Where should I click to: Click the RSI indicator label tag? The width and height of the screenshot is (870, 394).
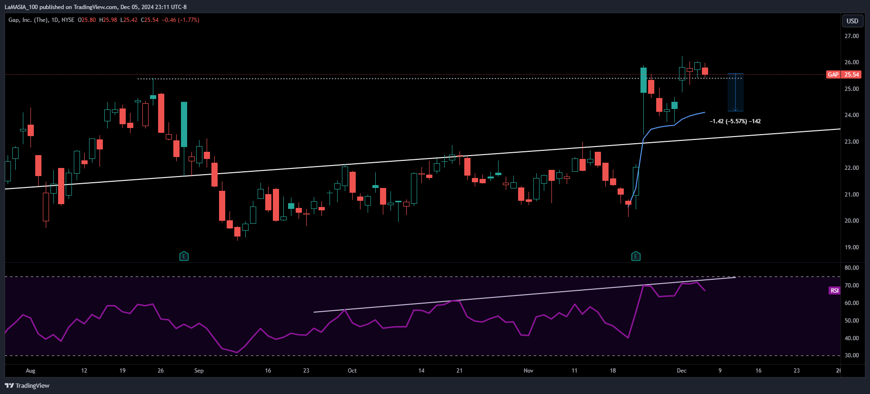tap(834, 290)
